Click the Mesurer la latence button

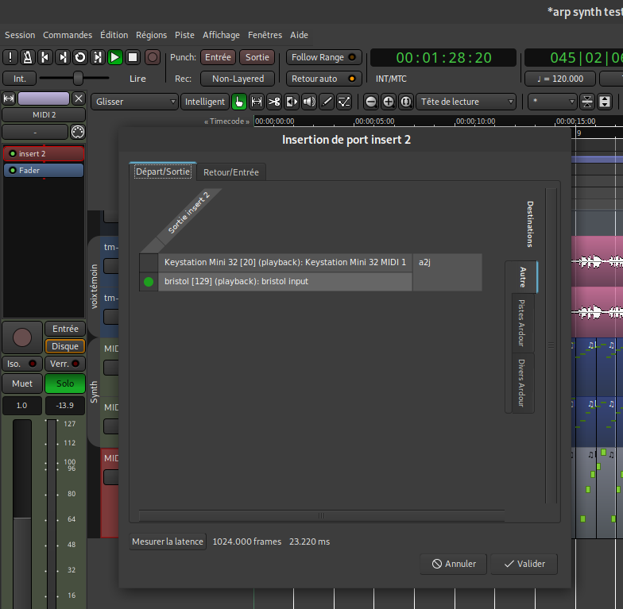coord(168,542)
